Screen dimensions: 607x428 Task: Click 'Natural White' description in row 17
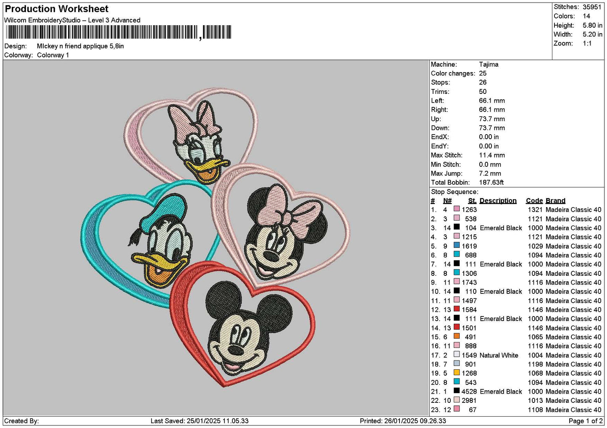[499, 355]
